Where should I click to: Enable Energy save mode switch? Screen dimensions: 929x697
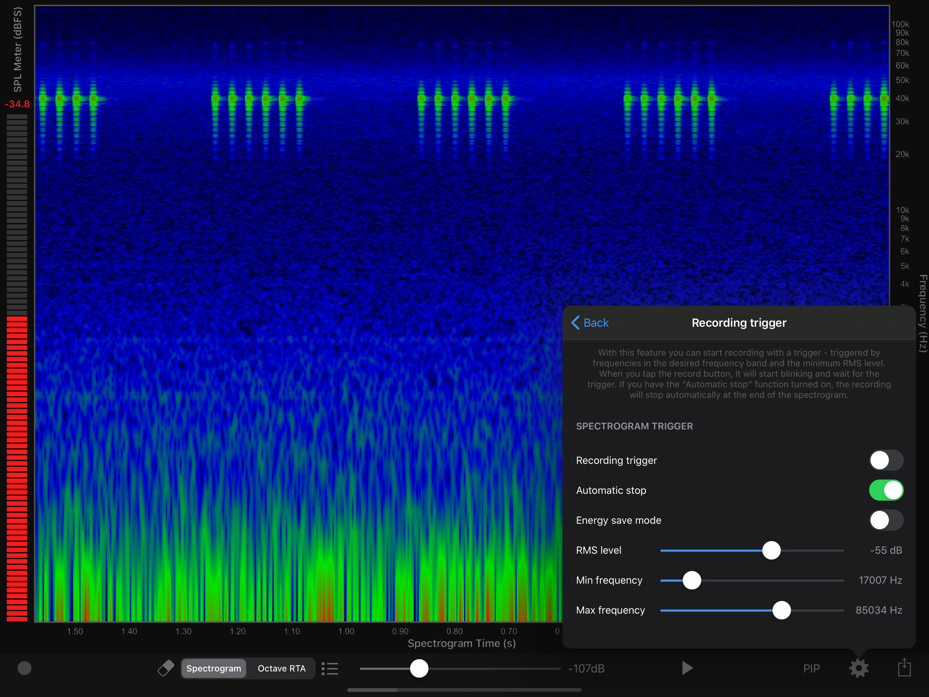[x=886, y=520]
